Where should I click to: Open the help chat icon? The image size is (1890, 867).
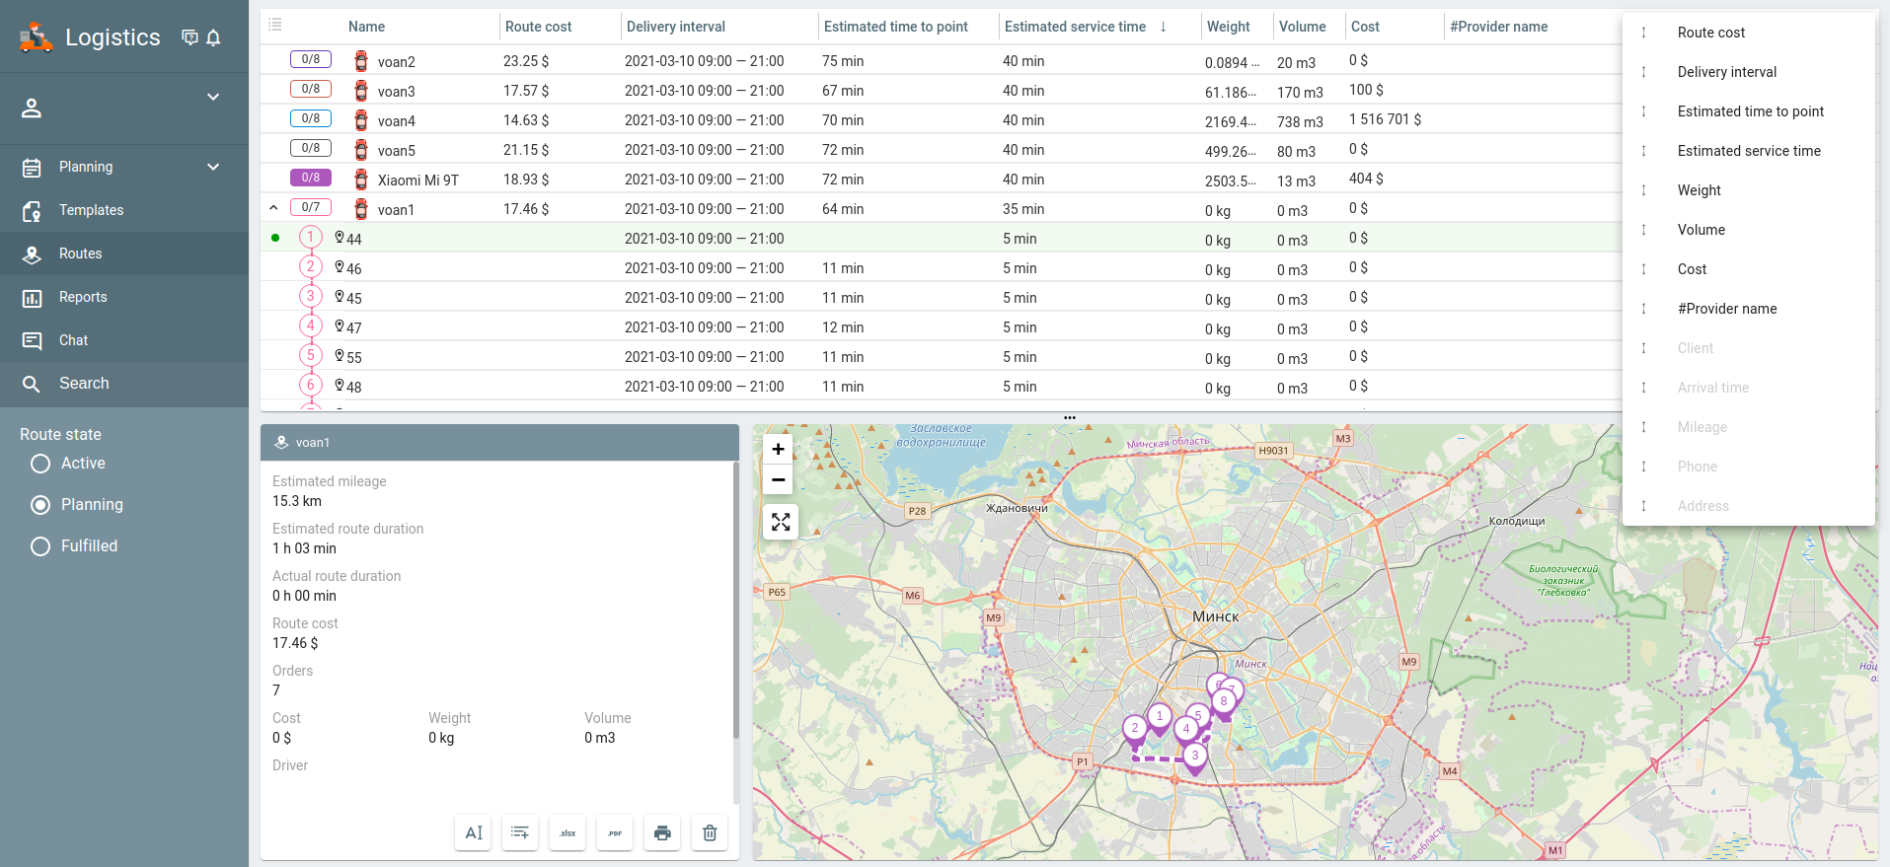(x=189, y=37)
